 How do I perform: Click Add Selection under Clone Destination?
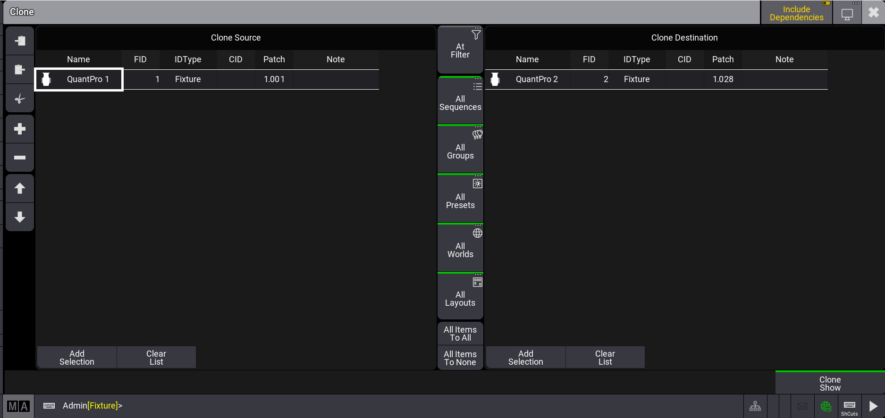525,358
